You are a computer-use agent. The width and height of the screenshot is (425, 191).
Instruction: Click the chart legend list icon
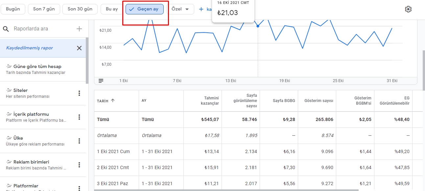click(x=101, y=81)
